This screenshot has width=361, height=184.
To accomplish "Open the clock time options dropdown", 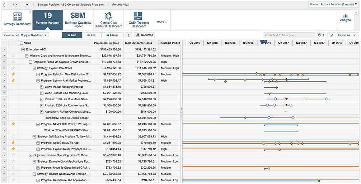I will click(x=321, y=35).
